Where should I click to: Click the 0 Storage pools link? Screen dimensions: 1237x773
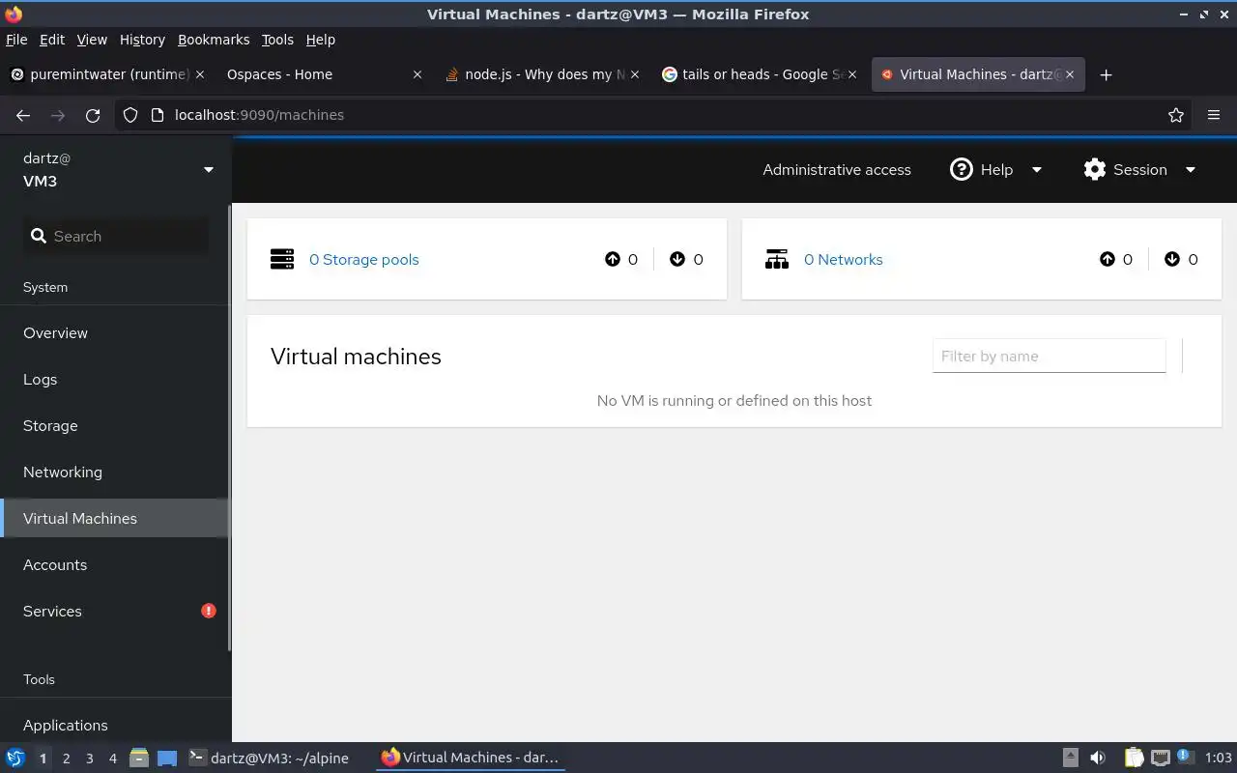coord(363,259)
